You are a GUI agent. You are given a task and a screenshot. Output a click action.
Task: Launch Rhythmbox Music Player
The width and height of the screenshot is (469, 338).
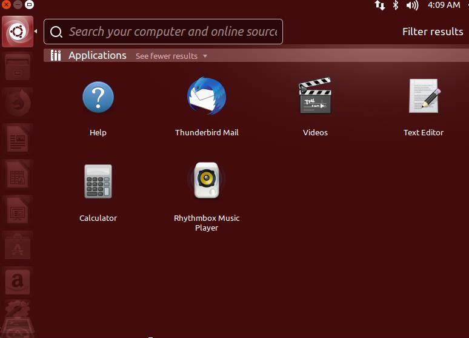click(207, 180)
